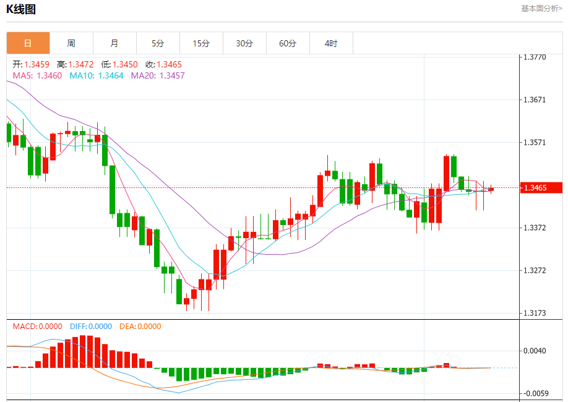Click the red 1.3465 current price tag

click(541, 187)
